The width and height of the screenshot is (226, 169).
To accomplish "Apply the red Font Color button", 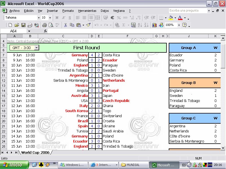I will (180, 18).
